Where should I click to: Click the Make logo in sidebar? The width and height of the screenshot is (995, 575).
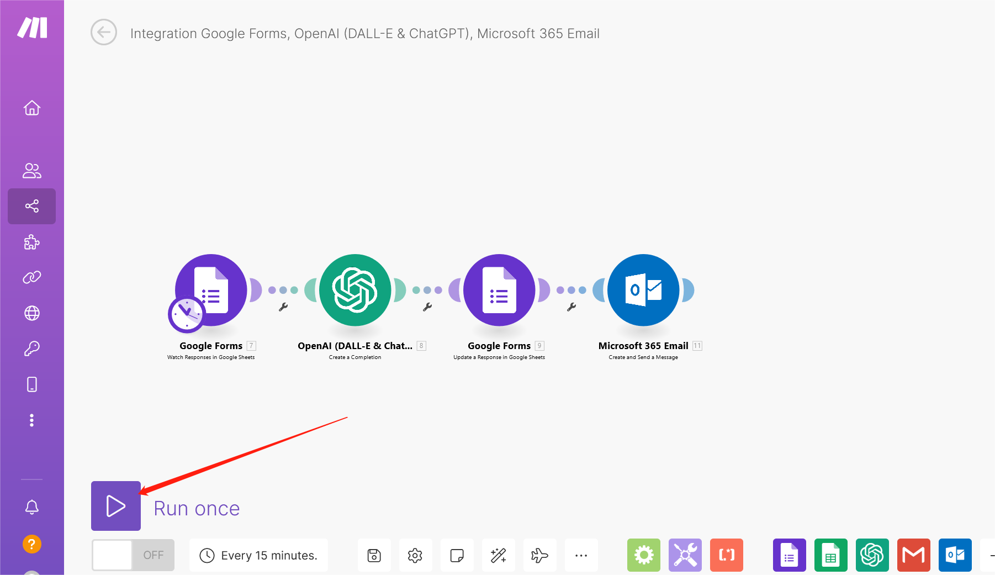32,27
